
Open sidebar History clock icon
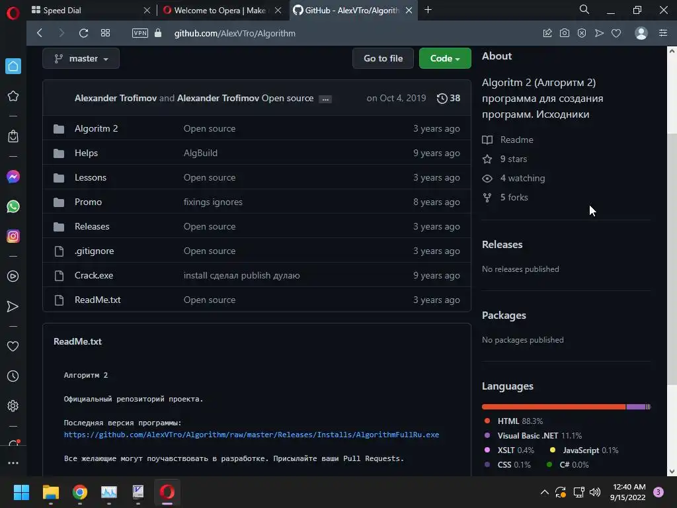click(x=13, y=376)
